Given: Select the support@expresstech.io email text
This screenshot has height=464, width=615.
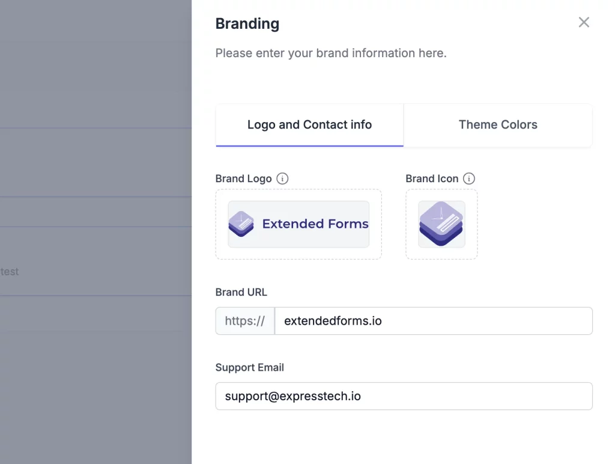Looking at the screenshot, I should click(292, 396).
